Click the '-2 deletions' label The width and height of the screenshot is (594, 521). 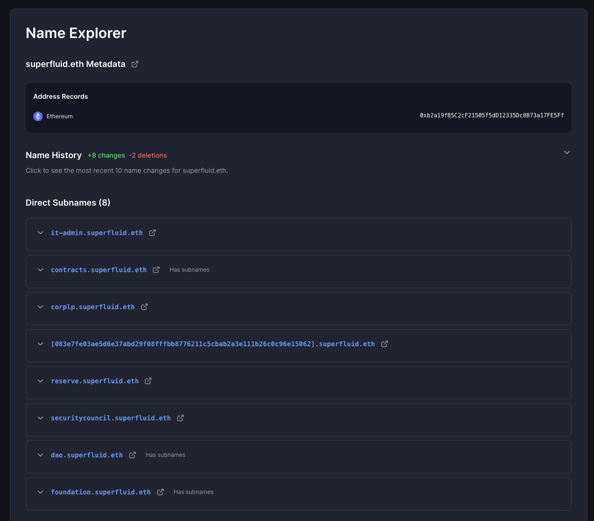[x=148, y=155]
